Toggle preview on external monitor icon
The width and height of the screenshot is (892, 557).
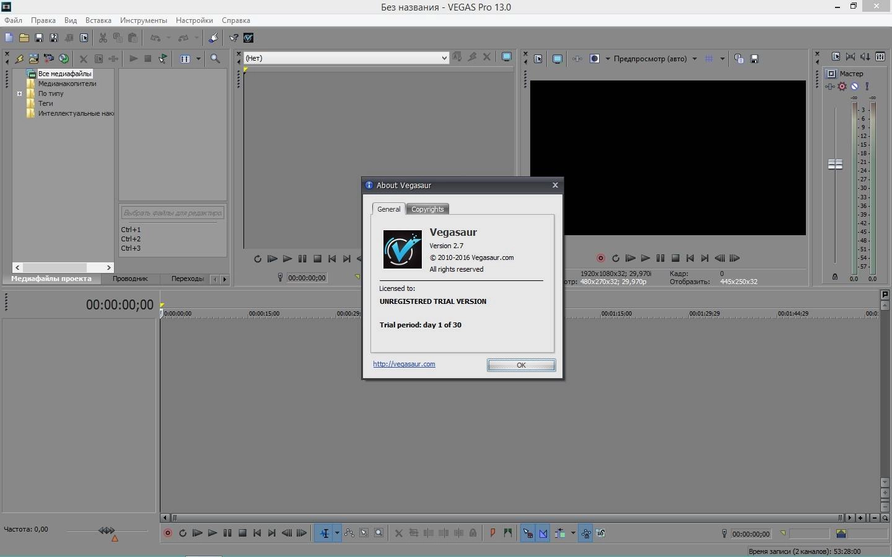point(557,59)
